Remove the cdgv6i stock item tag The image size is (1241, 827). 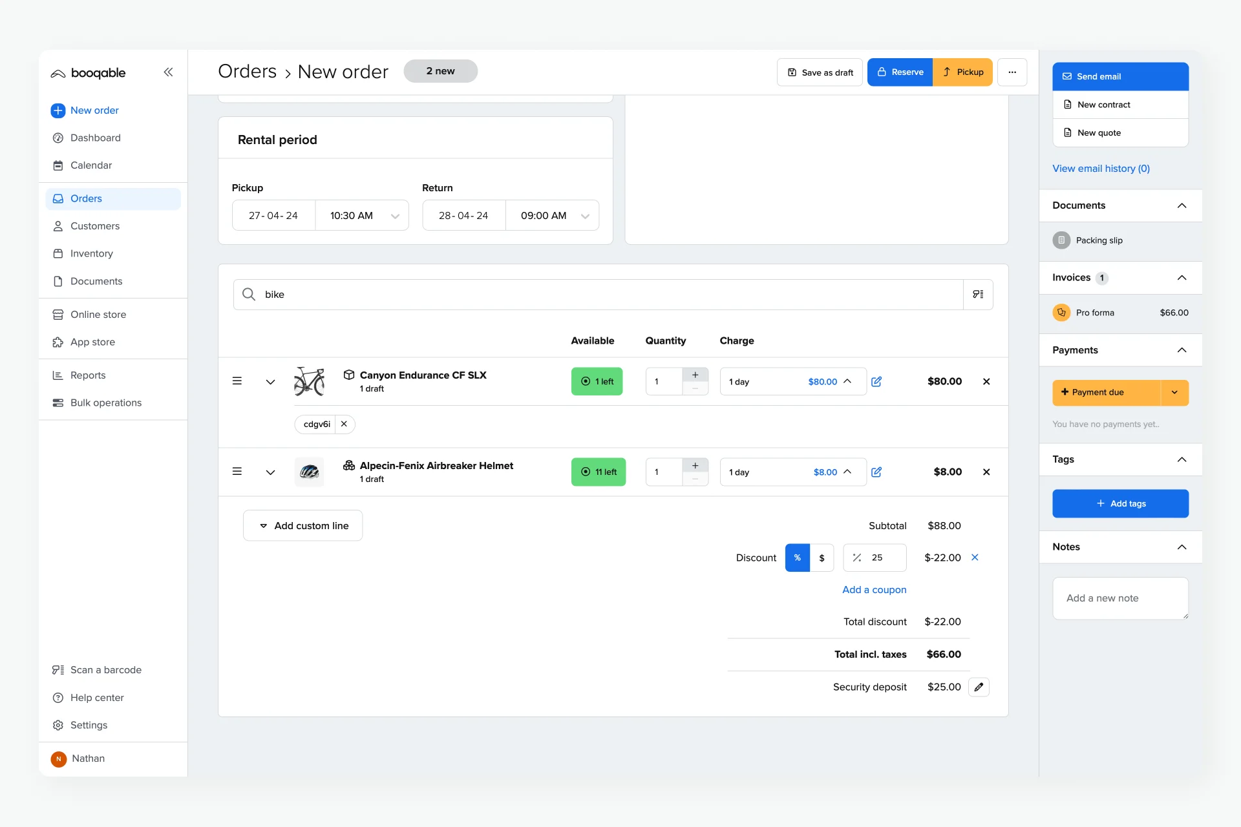coord(345,424)
